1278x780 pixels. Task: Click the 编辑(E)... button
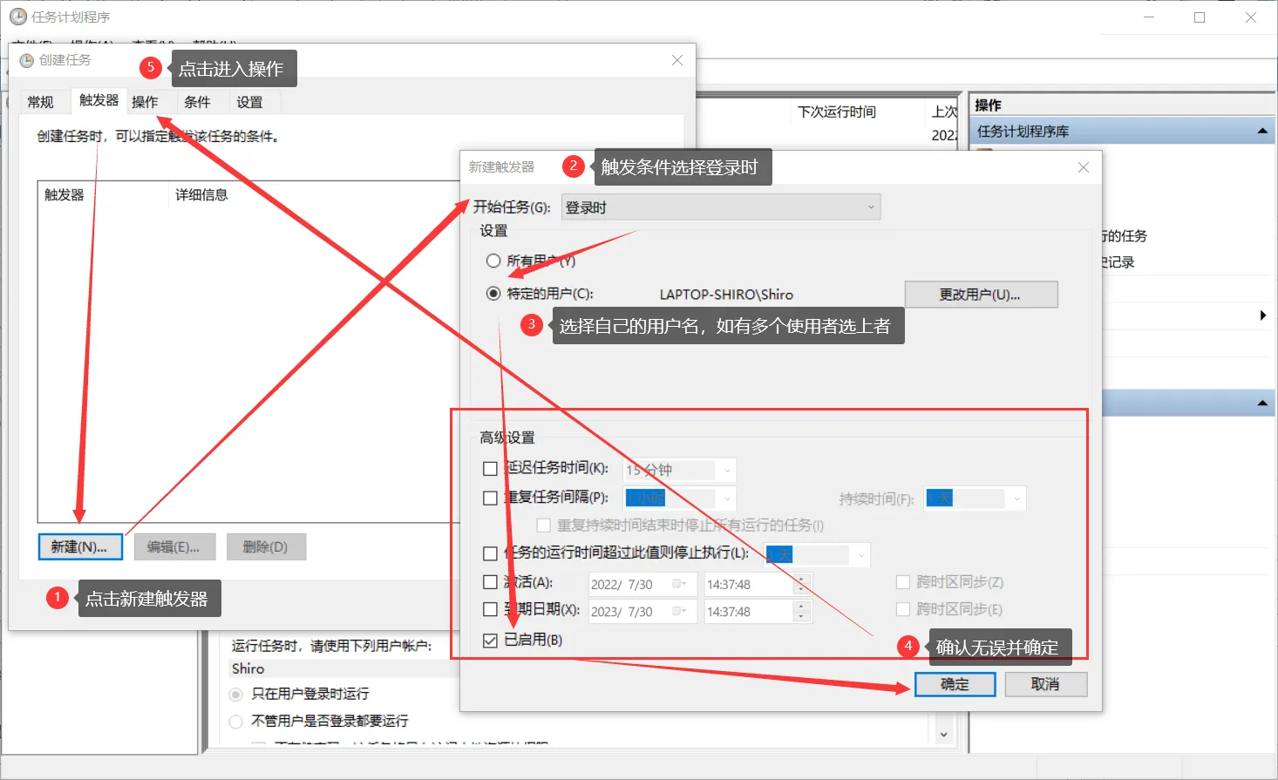173,547
